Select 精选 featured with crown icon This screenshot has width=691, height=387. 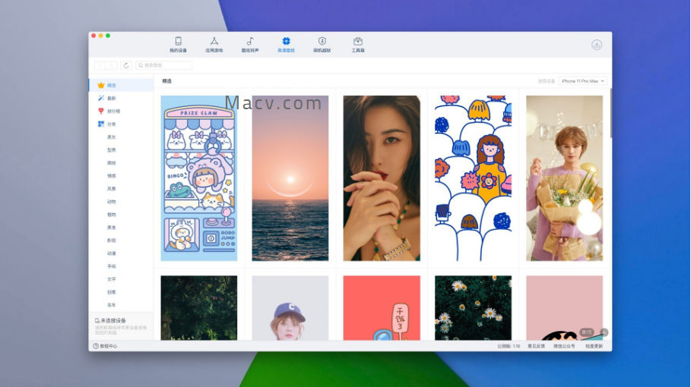click(121, 85)
